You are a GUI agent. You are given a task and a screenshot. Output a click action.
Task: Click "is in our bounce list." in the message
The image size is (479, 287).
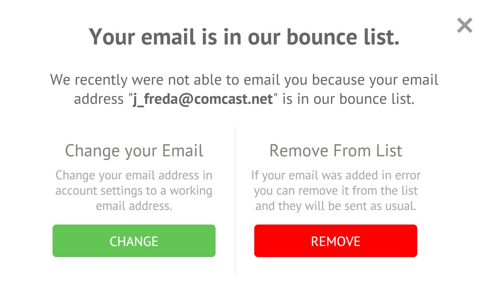(348, 99)
